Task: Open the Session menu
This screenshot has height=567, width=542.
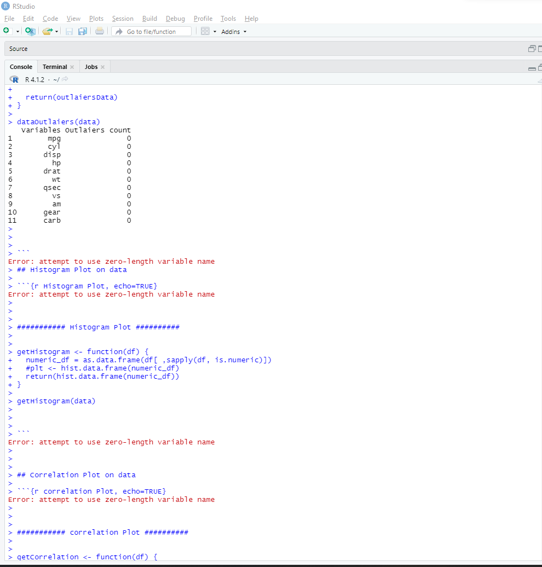Action: 123,18
